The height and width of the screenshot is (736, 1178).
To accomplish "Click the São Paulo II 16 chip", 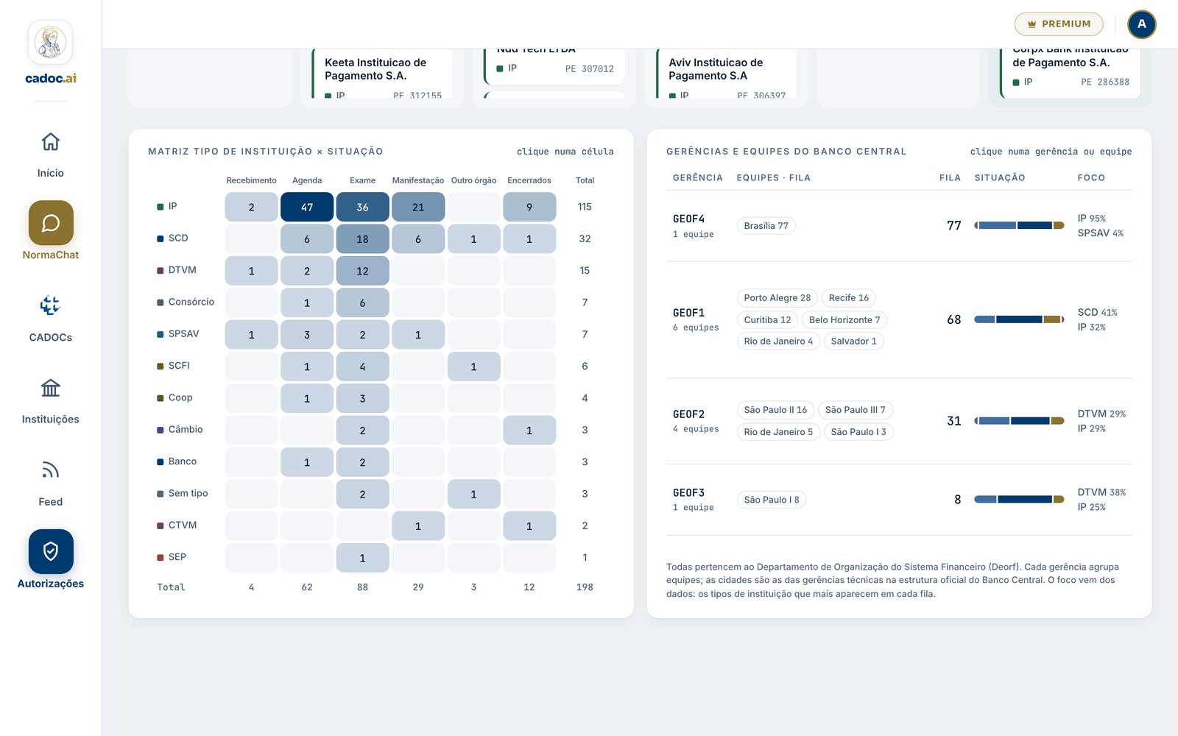I will click(775, 410).
